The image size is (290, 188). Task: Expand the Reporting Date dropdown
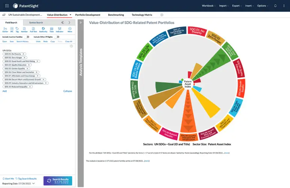point(34,183)
